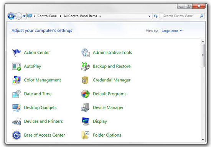The width and height of the screenshot is (211, 147).
Task: Maximize the Control Panel window
Action: pyautogui.click(x=189, y=6)
